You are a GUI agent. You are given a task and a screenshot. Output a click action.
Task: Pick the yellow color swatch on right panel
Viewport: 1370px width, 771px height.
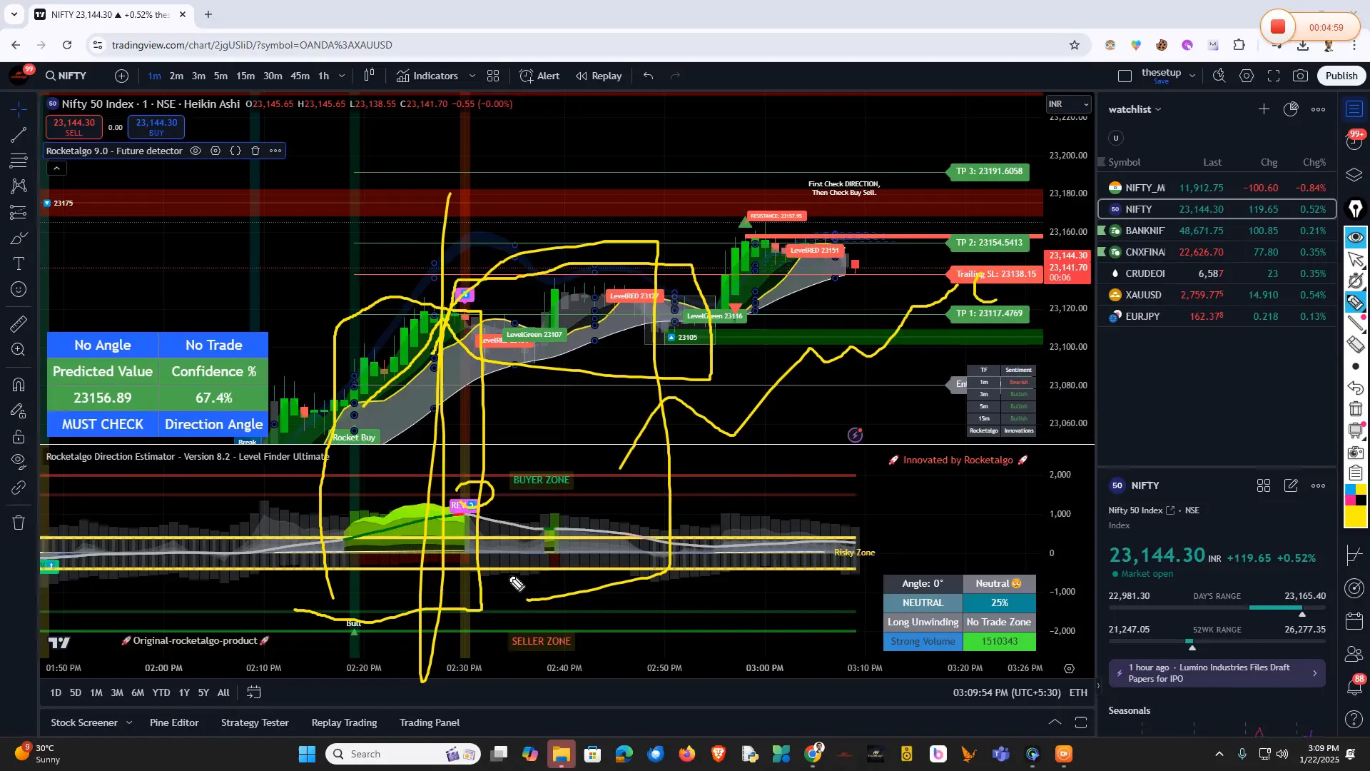(1355, 516)
